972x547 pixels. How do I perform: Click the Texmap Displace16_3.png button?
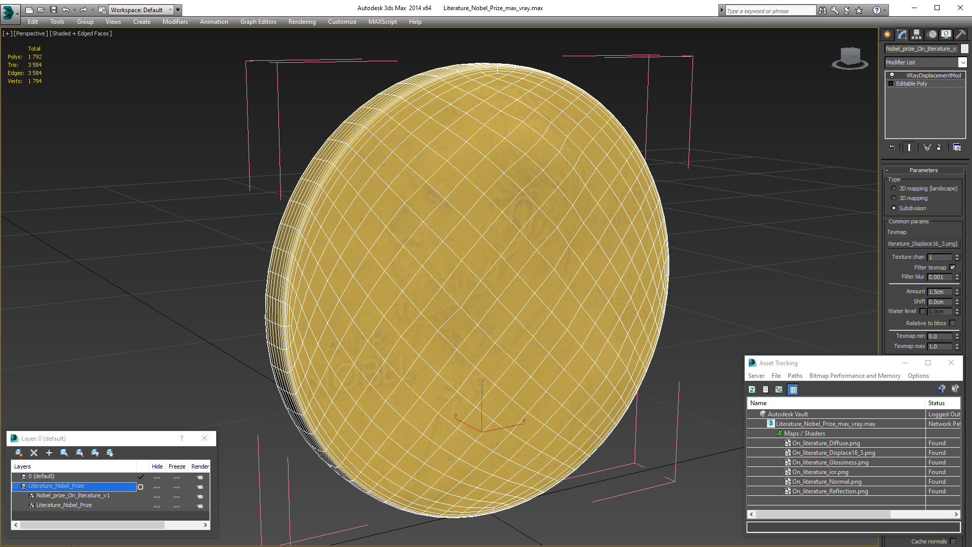click(x=923, y=244)
